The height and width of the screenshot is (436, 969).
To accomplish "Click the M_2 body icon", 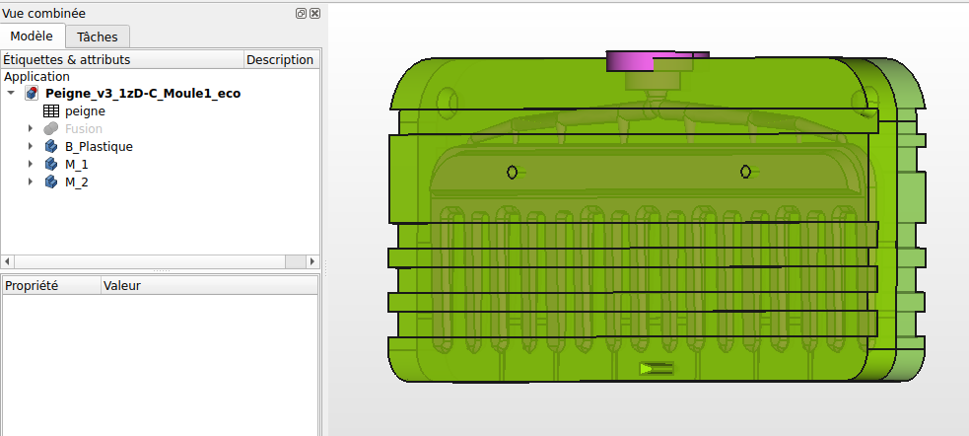I will click(51, 182).
